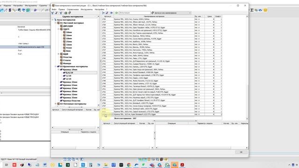Image resolution: width=299 pixels, height=168 pixels.
Task: Click the edit material pencil icon
Action: [x=107, y=13]
